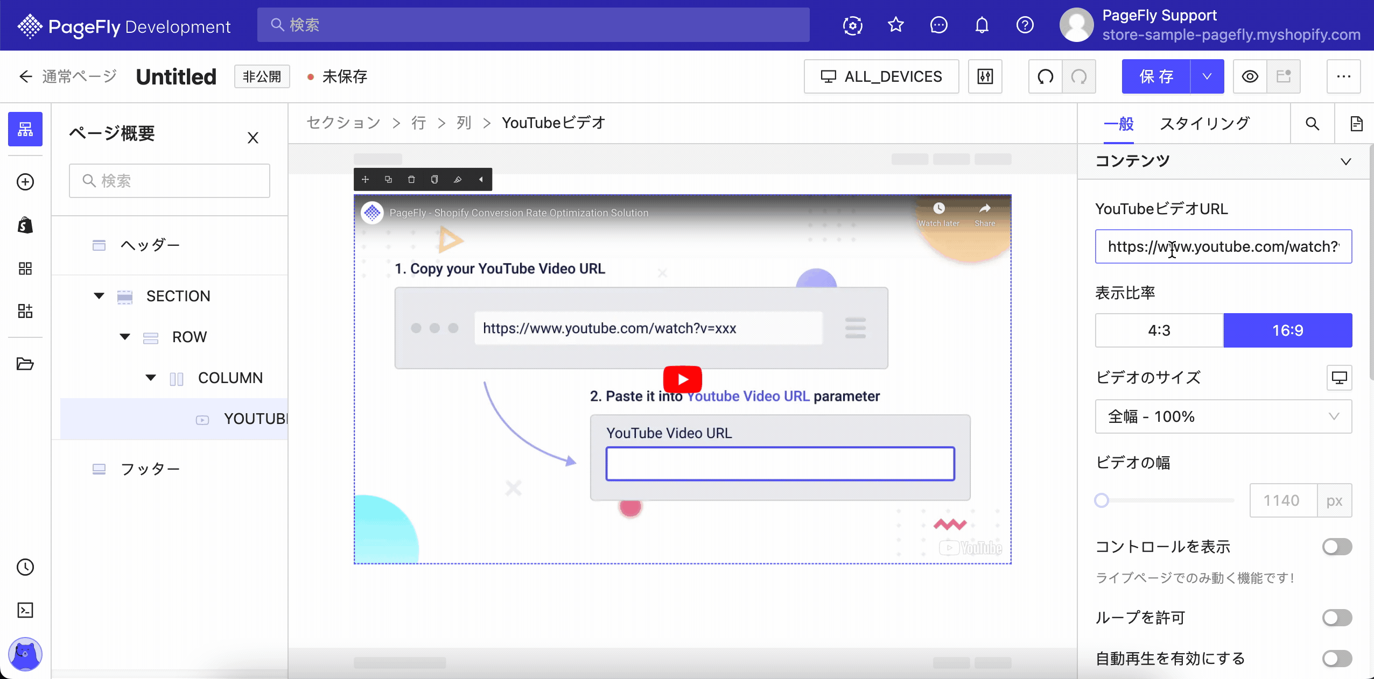Click the star favorites icon

[x=896, y=25]
